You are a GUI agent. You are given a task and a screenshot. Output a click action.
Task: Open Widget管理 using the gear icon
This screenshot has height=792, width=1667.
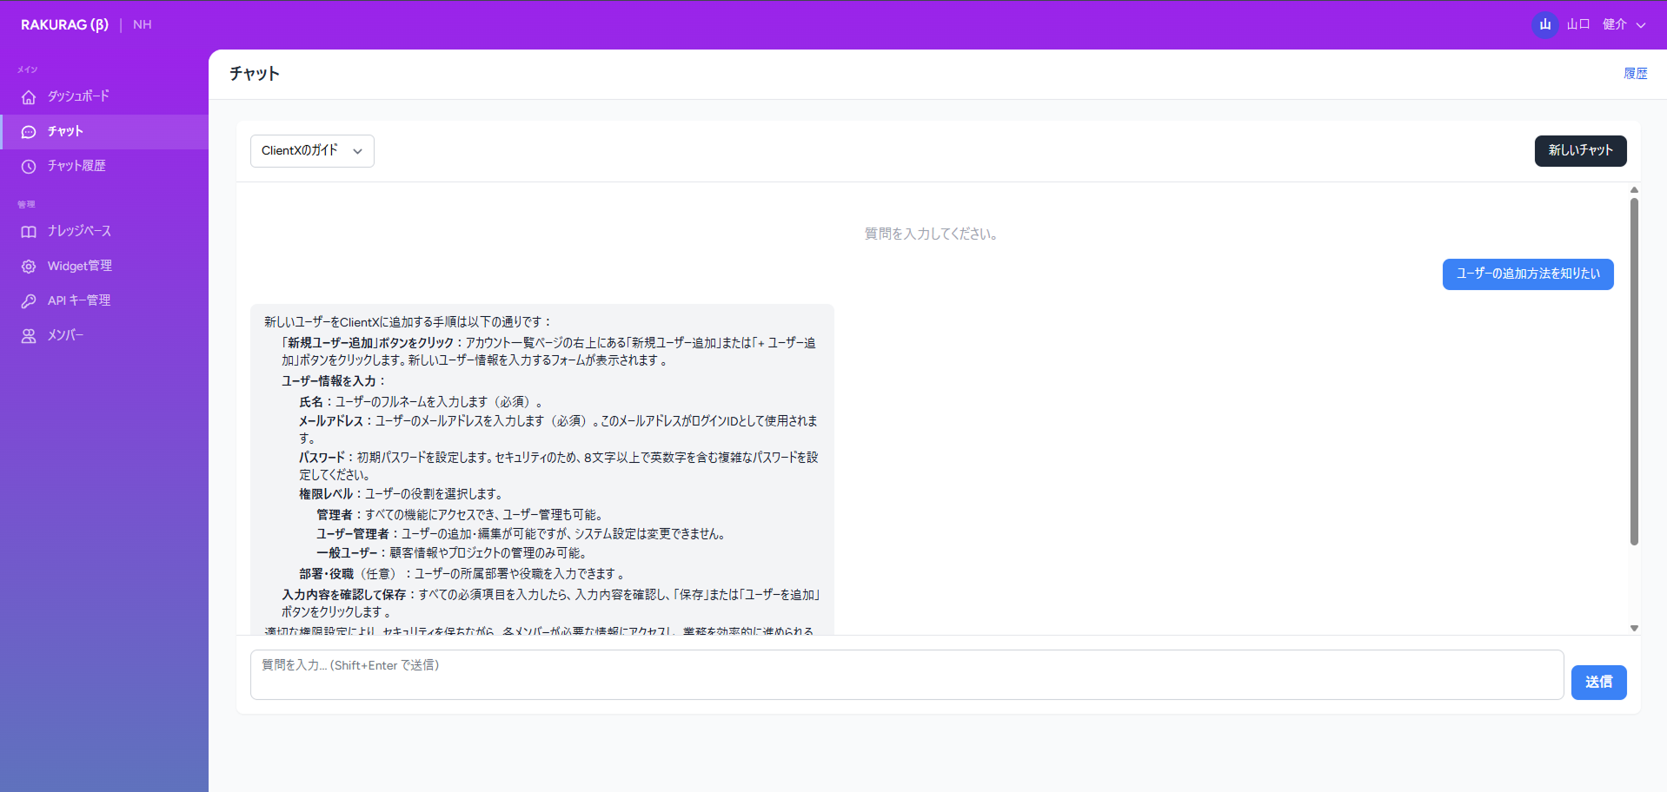pyautogui.click(x=29, y=266)
